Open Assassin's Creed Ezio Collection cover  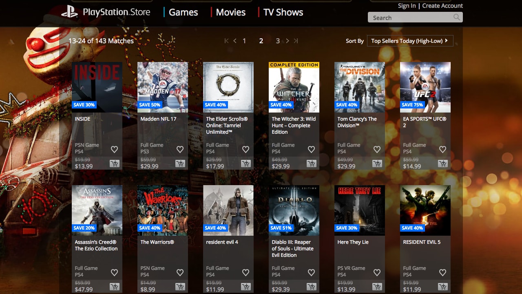point(97,210)
